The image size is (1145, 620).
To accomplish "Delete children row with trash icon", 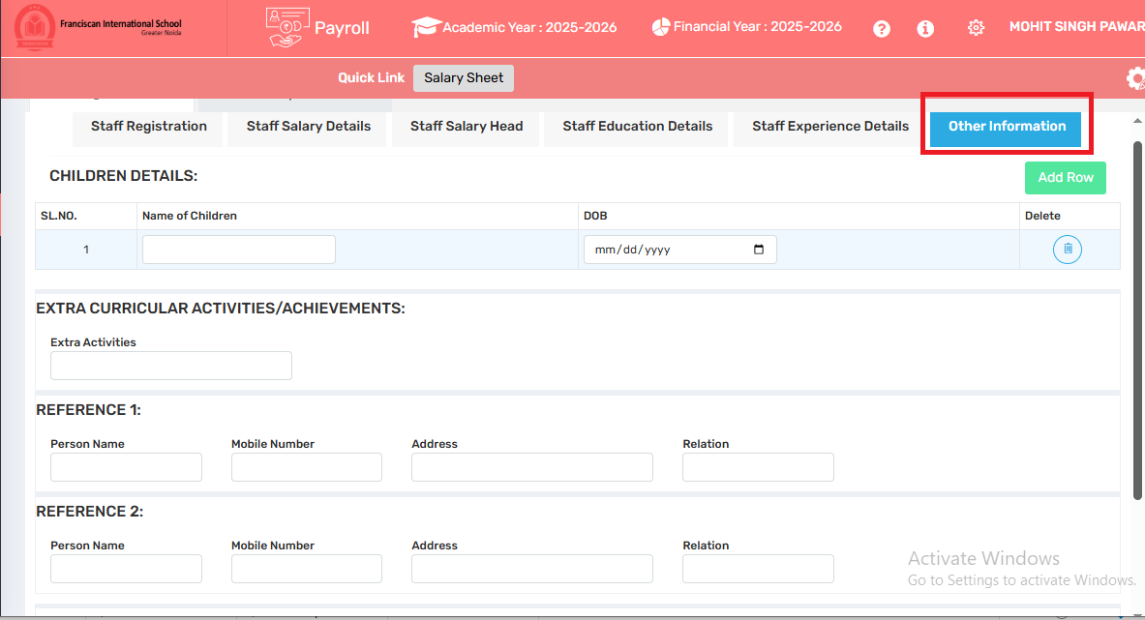I will [x=1067, y=250].
